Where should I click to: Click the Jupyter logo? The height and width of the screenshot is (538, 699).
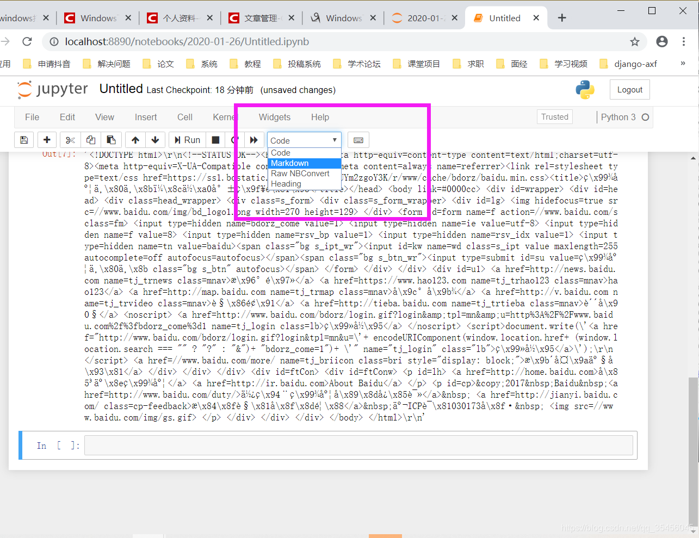53,89
